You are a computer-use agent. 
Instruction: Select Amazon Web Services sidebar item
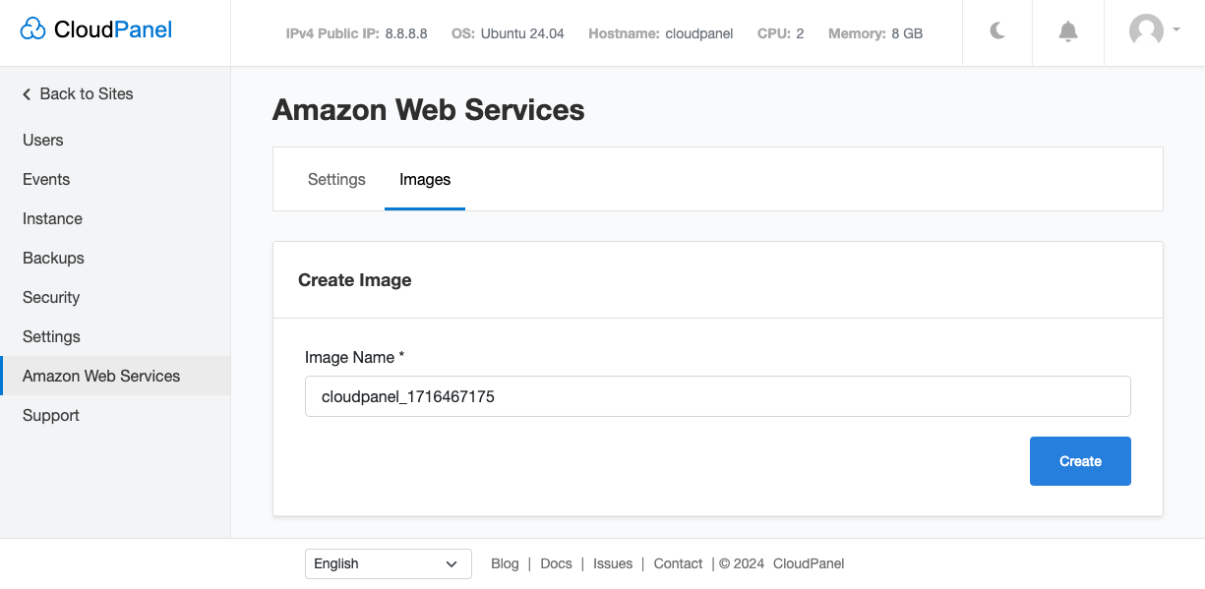(101, 376)
